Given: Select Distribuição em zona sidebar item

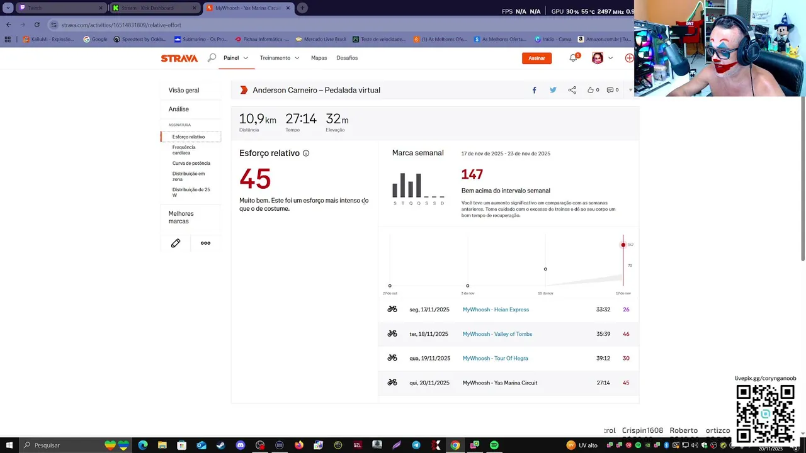Looking at the screenshot, I should (x=188, y=176).
